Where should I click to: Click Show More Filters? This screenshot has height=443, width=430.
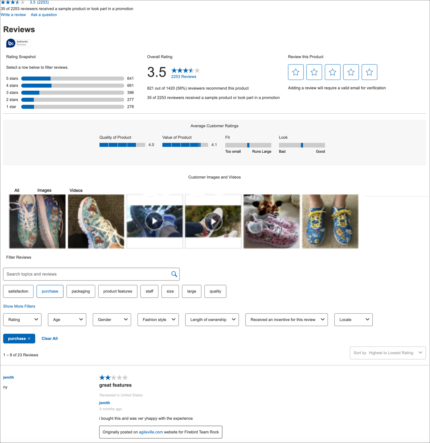click(19, 306)
